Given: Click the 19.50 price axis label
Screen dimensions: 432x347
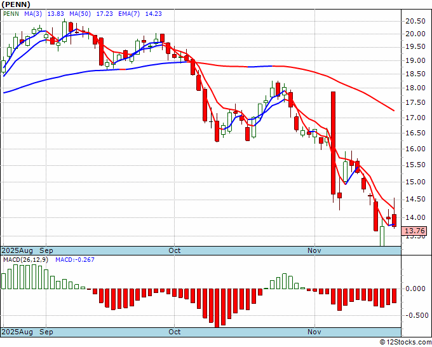Looking at the screenshot, I should coord(415,47).
